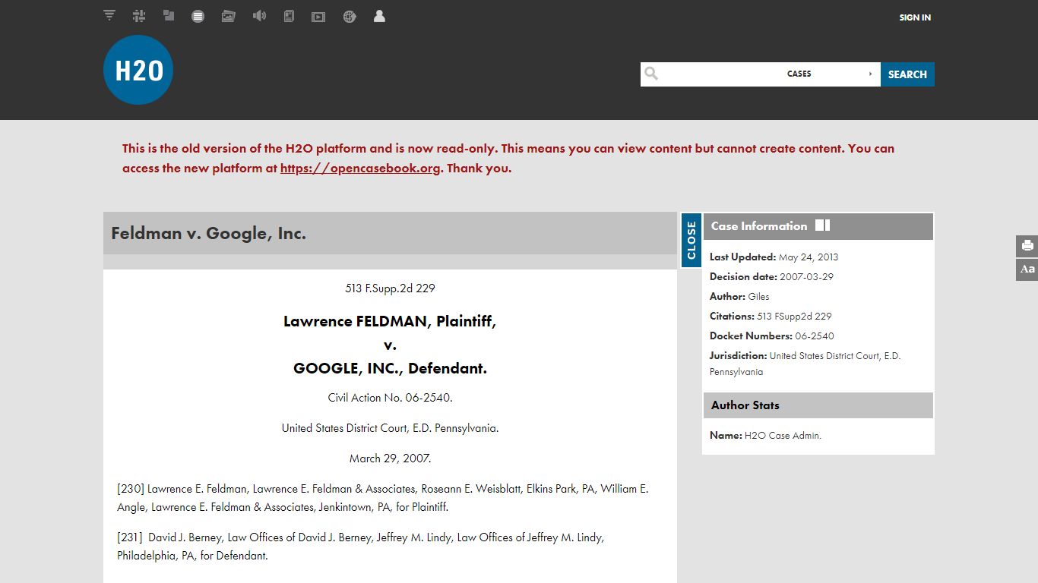The height and width of the screenshot is (583, 1038).
Task: Toggle the Case Information panel layout icon
Action: (x=823, y=225)
